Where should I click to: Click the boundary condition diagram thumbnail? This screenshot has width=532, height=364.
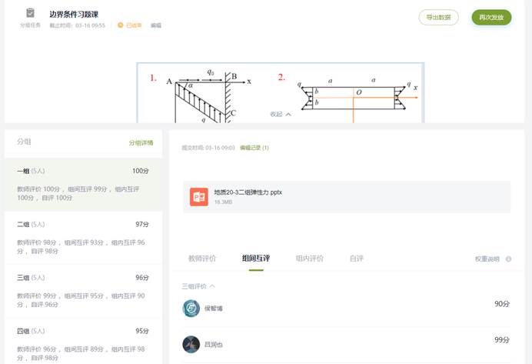(x=281, y=92)
